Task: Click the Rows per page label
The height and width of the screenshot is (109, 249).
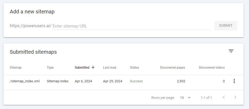Action: 163,98
